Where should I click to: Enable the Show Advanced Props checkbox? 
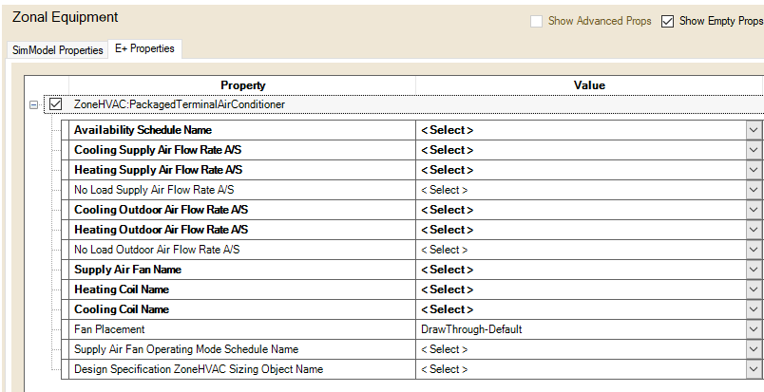click(x=537, y=21)
